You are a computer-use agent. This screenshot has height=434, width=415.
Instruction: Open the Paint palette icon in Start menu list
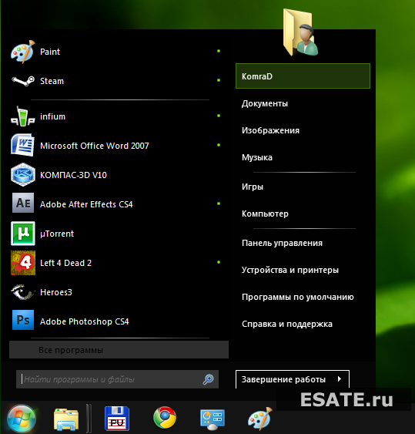point(23,52)
